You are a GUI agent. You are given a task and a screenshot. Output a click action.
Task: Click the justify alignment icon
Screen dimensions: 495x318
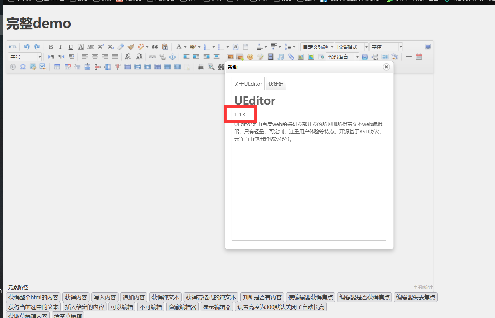pos(115,57)
